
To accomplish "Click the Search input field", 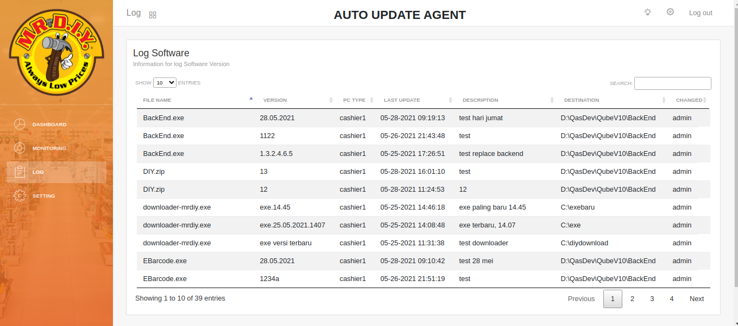I will click(x=672, y=83).
